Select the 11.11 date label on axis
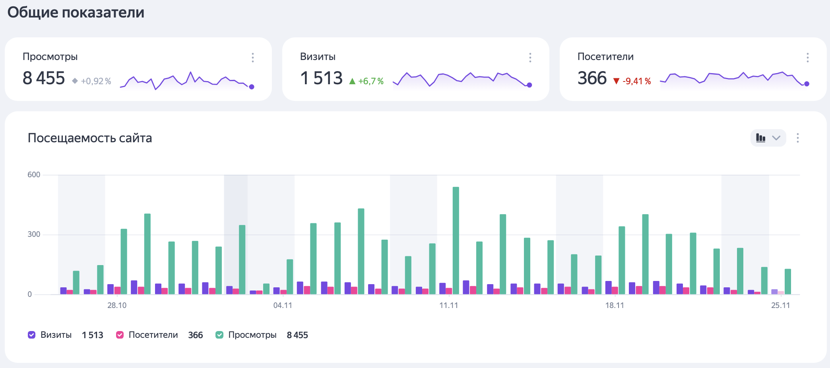Image resolution: width=830 pixels, height=368 pixels. [448, 305]
